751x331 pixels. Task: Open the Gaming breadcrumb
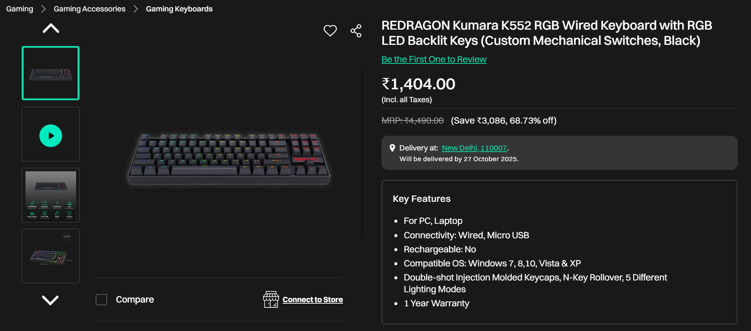[20, 9]
